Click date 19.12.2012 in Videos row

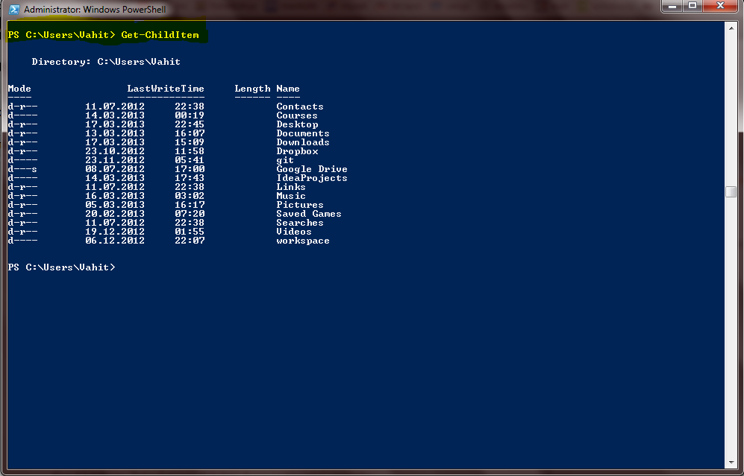115,232
